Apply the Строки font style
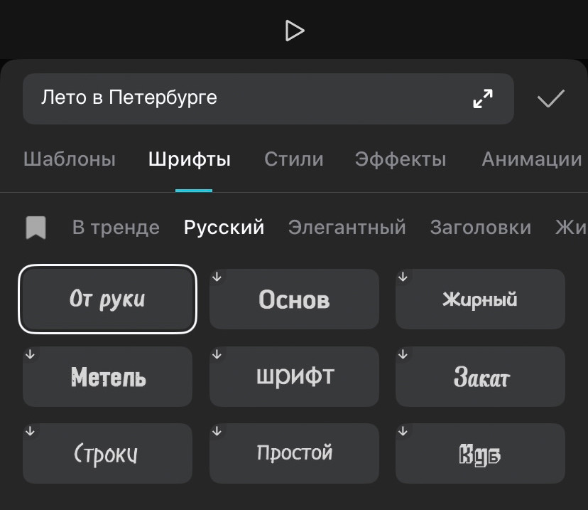The width and height of the screenshot is (588, 510). click(107, 453)
